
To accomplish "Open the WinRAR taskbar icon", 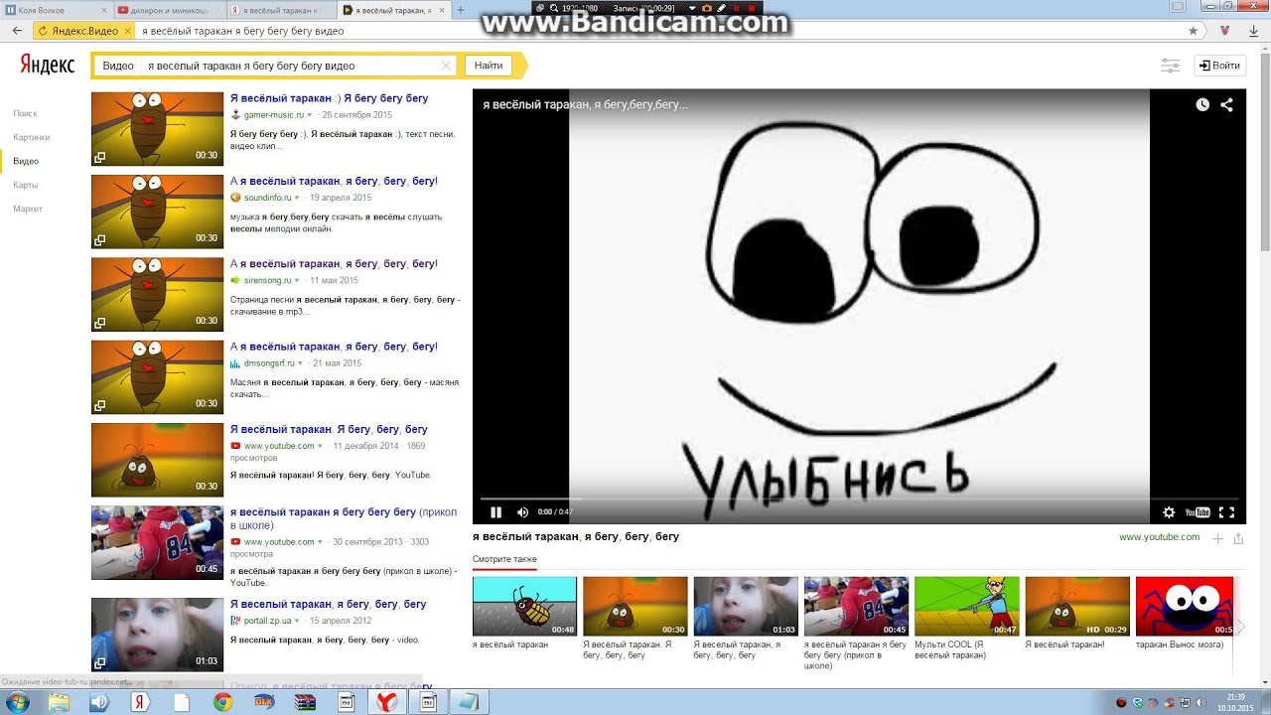I will pos(306,702).
